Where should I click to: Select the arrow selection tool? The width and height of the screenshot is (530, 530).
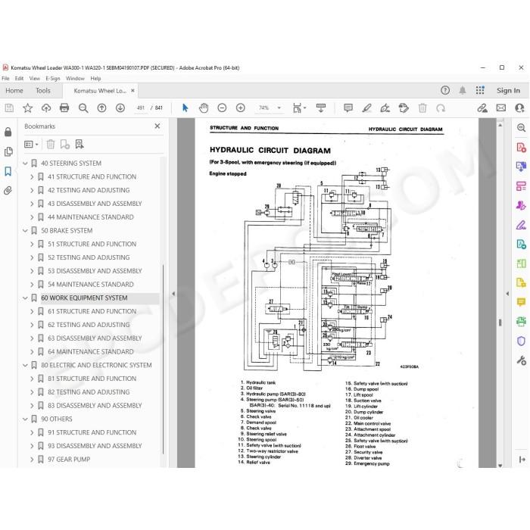(185, 108)
